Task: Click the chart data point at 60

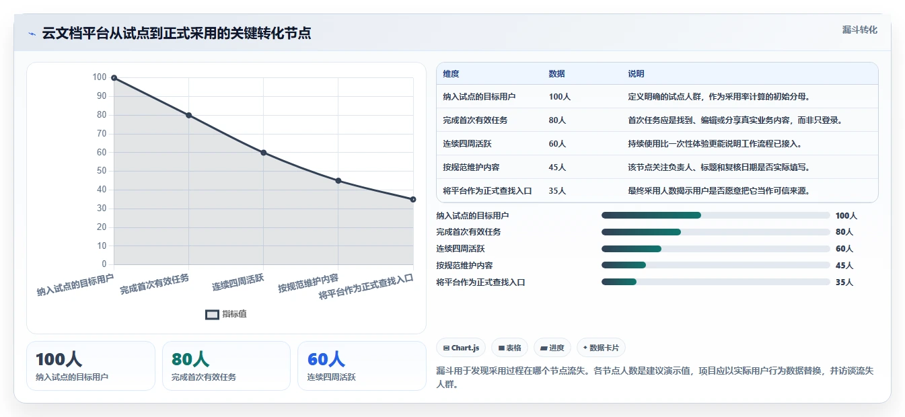Action: tap(263, 153)
